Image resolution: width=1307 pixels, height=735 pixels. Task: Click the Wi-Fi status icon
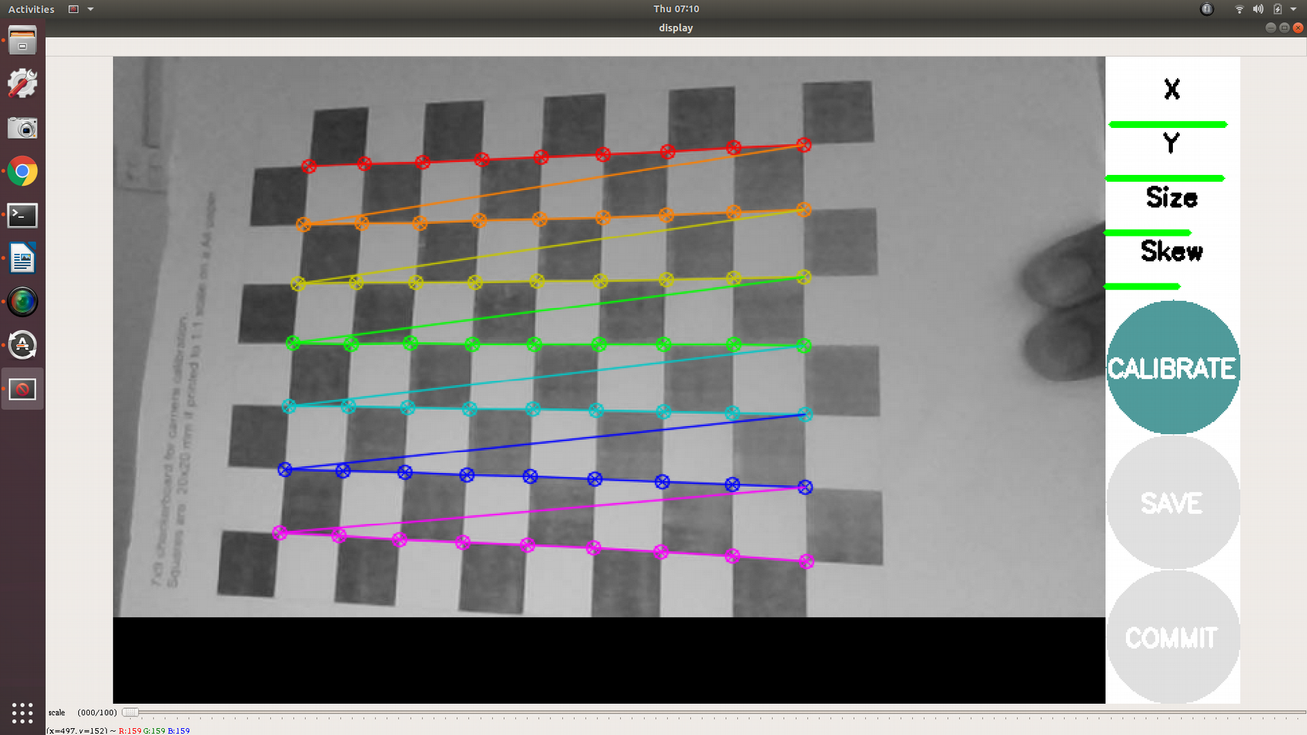1239,9
